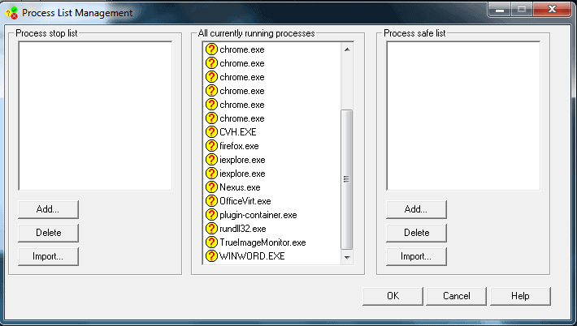Close the Process List Management window
577x326 pixels.
(x=552, y=10)
